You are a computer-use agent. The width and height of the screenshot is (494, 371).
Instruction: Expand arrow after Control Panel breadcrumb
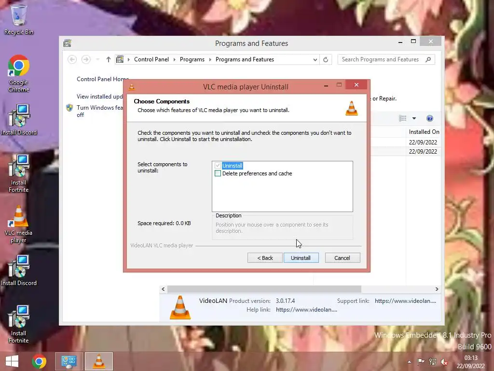(175, 59)
